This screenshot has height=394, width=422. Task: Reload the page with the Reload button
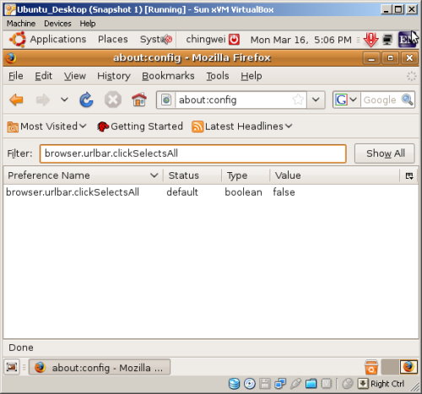(x=86, y=100)
